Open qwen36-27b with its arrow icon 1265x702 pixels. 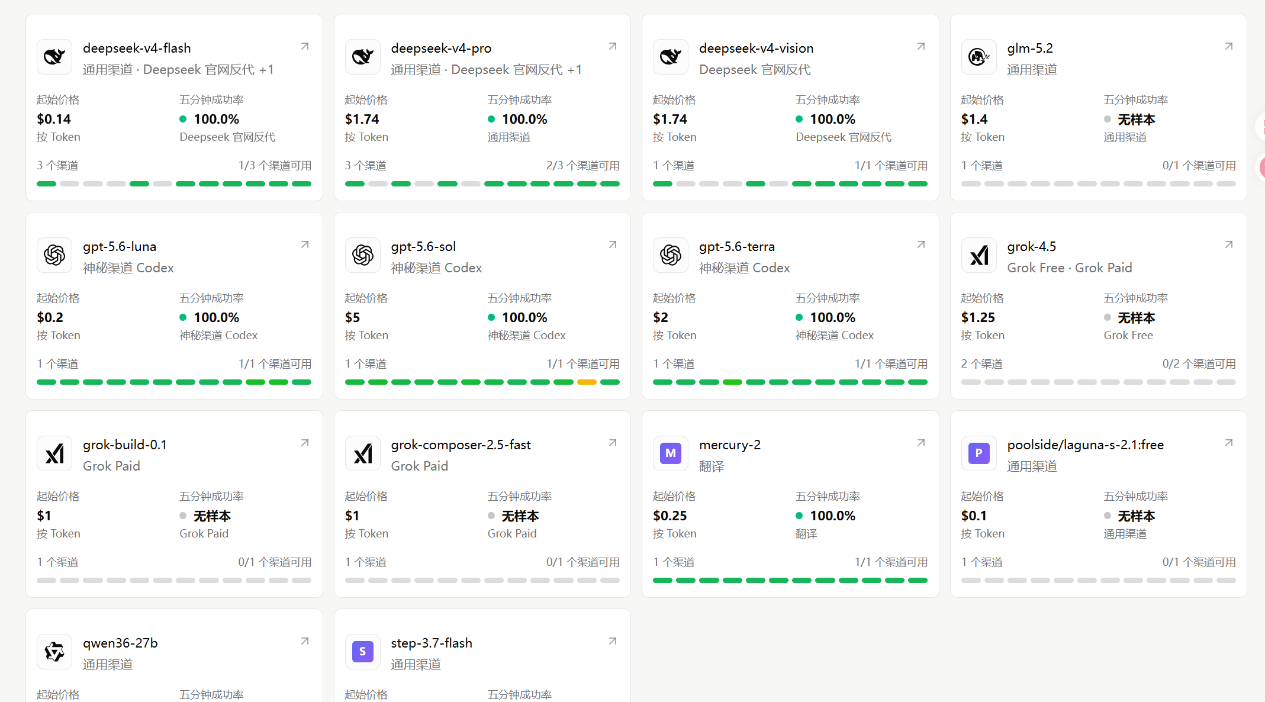pyautogui.click(x=305, y=641)
